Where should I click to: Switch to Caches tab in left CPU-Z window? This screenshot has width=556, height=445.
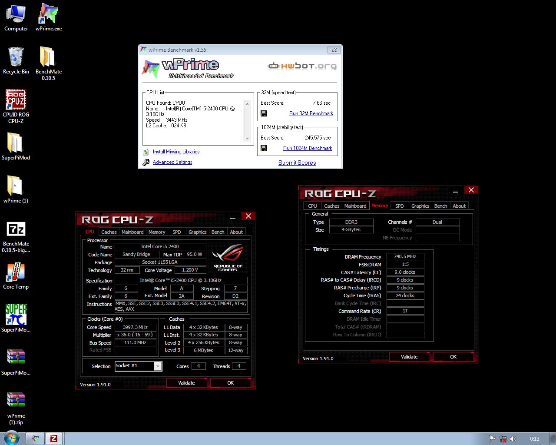[109, 232]
